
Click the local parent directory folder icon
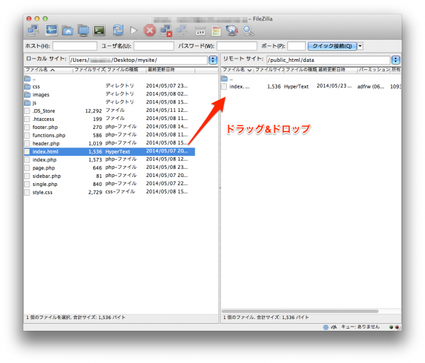tap(27, 79)
